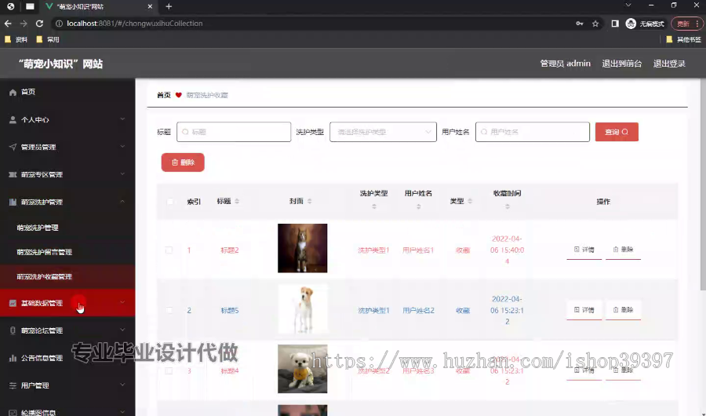Click the 管理员 admin header text
The height and width of the screenshot is (416, 706).
click(565, 64)
